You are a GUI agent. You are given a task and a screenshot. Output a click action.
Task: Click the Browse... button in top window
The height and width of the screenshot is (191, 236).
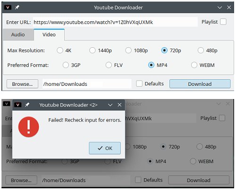pos(22,84)
